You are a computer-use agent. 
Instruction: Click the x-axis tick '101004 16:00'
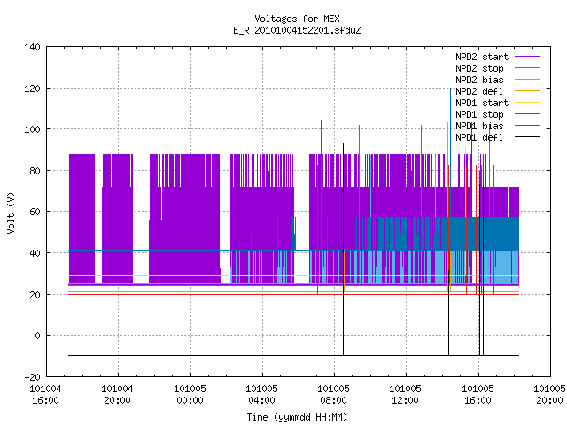[x=45, y=395]
